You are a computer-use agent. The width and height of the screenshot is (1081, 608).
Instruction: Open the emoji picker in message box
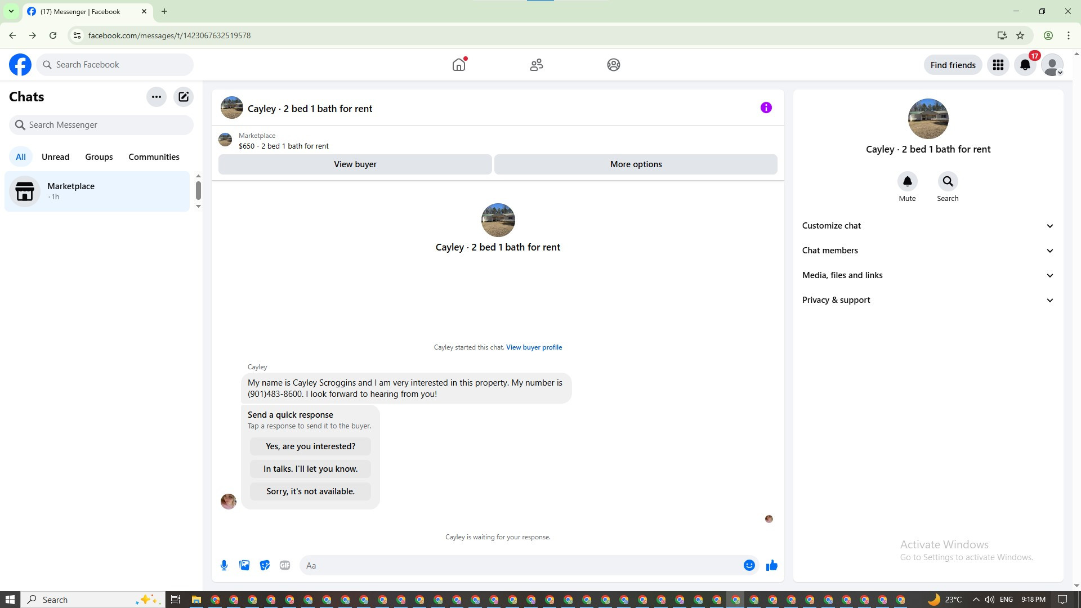pyautogui.click(x=749, y=565)
